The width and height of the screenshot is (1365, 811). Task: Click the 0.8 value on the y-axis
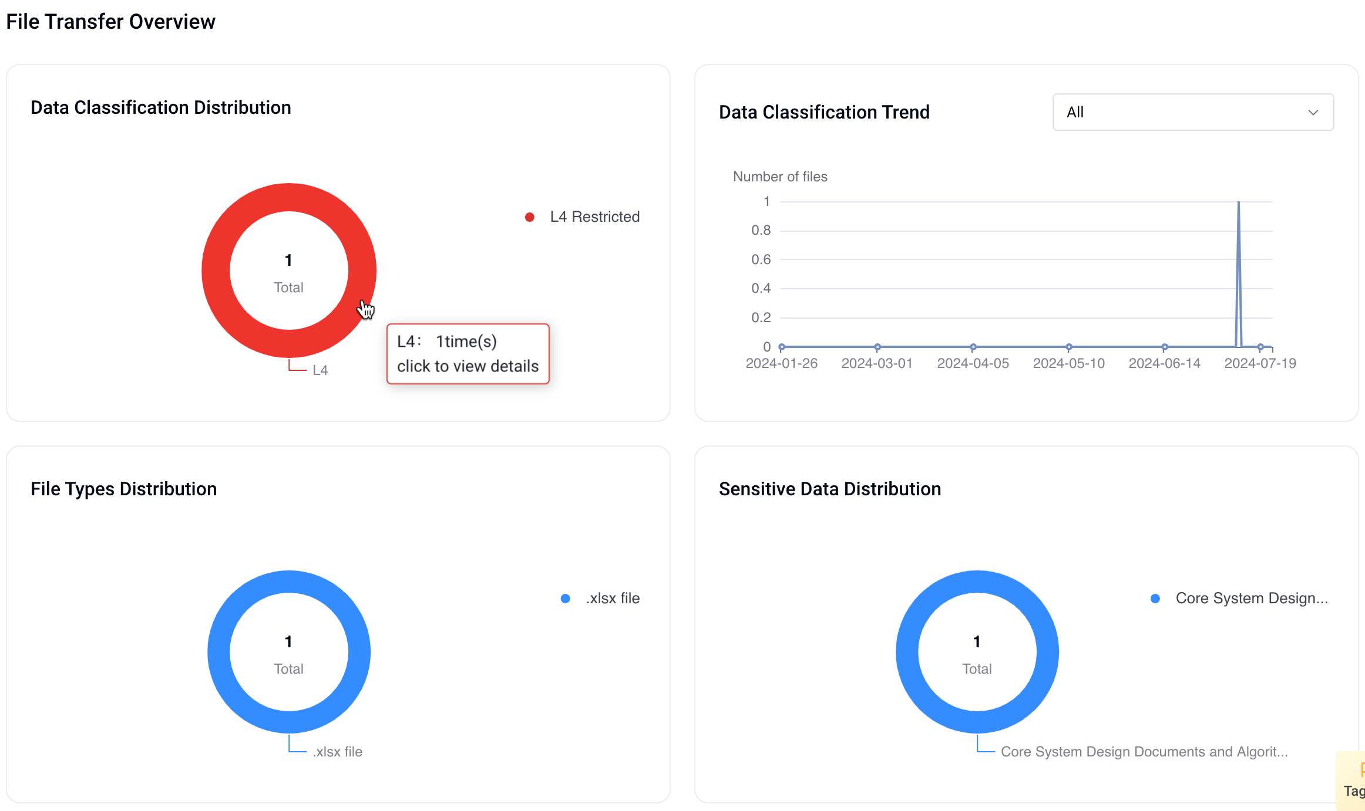[761, 231]
